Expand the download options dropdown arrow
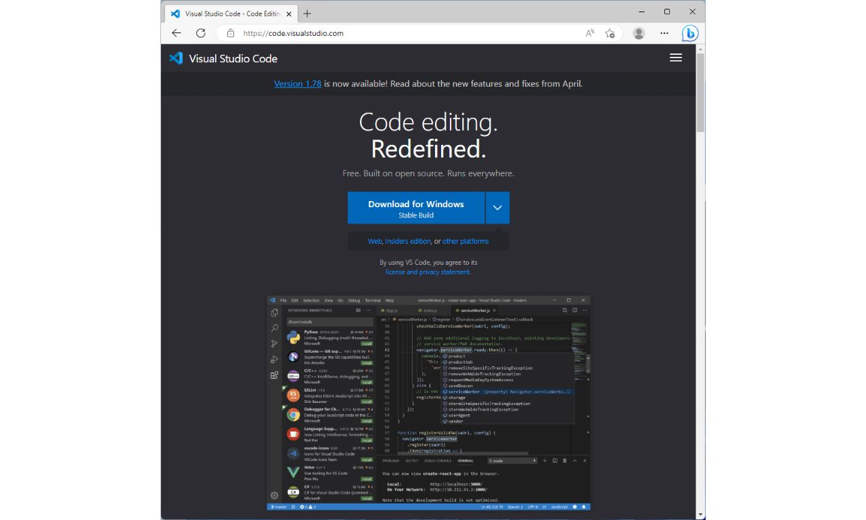This screenshot has height=520, width=866. (x=497, y=208)
